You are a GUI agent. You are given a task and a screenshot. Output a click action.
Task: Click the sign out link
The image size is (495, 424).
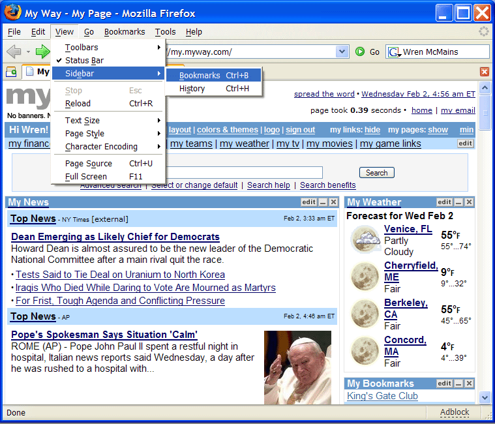click(x=300, y=130)
